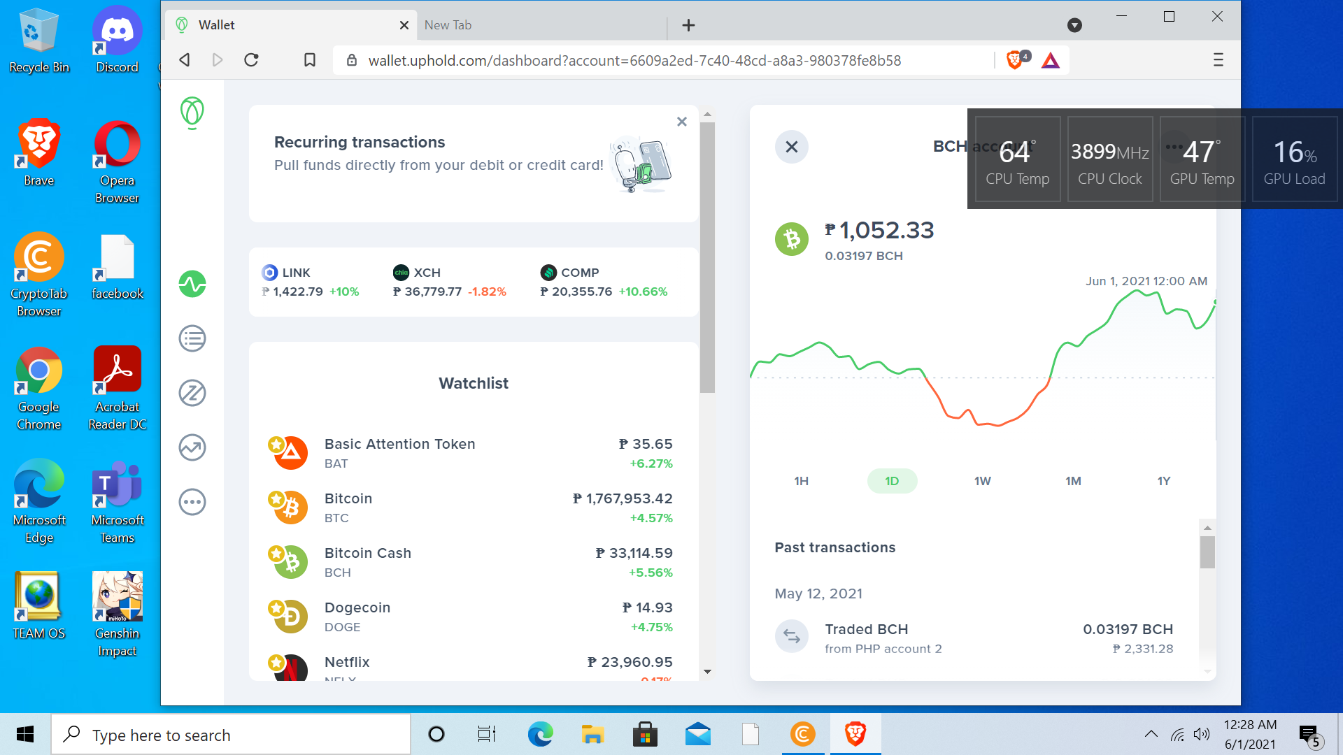Dismiss the Recurring transactions banner
This screenshot has width=1343, height=755.
682,122
